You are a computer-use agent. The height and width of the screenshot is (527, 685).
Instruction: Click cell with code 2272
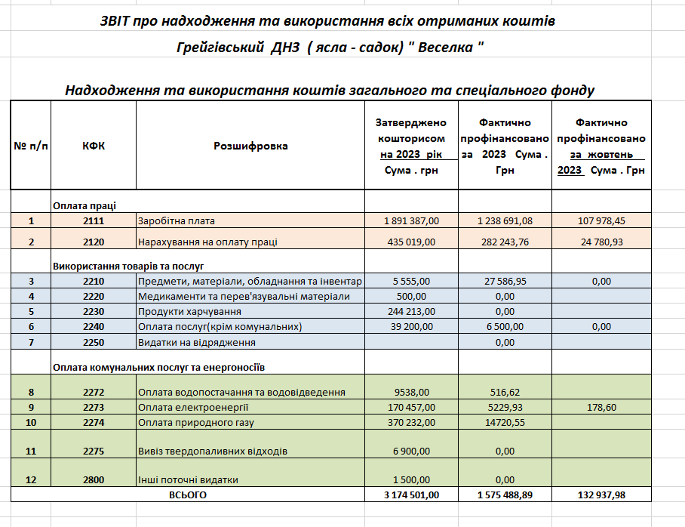coord(94,387)
